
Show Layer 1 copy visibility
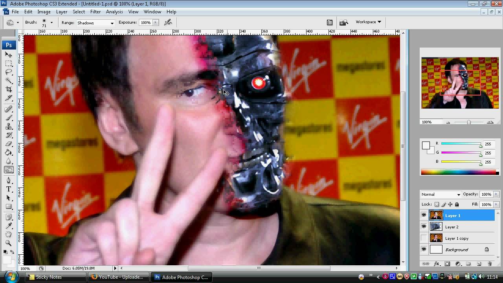[x=424, y=238]
